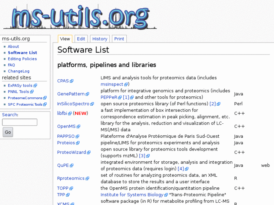Screen dimensions: 274x205
Task: Click the external-link icon beside GenePattern
Action: pos(87,94)
